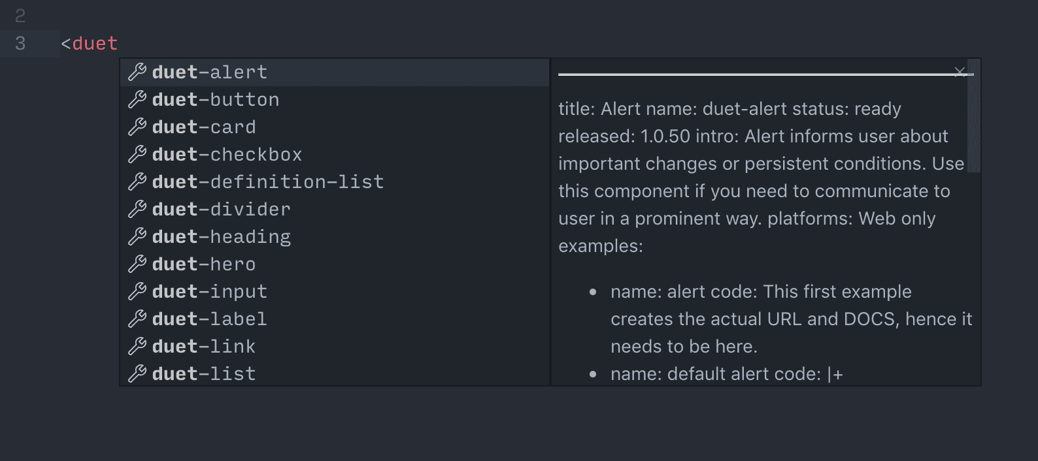Image resolution: width=1038 pixels, height=461 pixels.
Task: Click the wrench icon beside duet-heading
Action: pyautogui.click(x=137, y=236)
